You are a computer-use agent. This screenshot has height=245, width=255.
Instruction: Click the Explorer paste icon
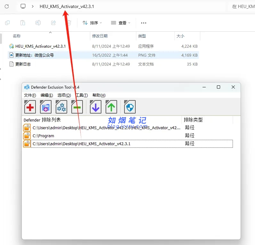pyautogui.click(x=23, y=23)
